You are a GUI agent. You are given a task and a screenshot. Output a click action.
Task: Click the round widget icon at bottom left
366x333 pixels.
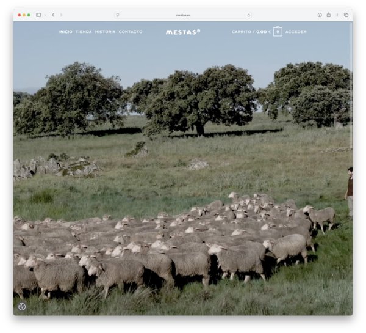[22, 307]
